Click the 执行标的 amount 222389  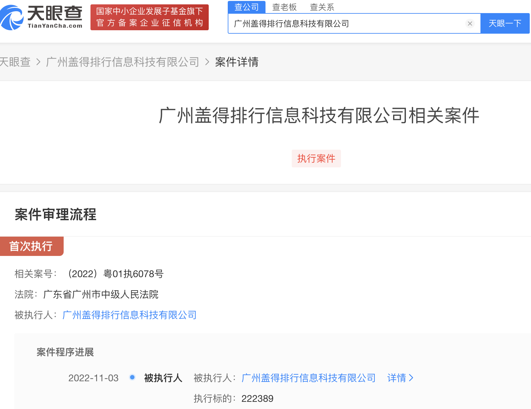257,398
